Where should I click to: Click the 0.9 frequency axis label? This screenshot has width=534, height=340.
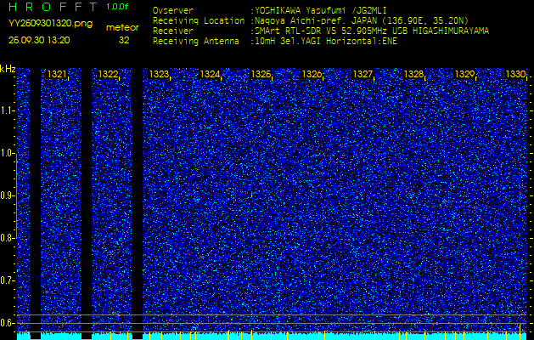pos(7,195)
